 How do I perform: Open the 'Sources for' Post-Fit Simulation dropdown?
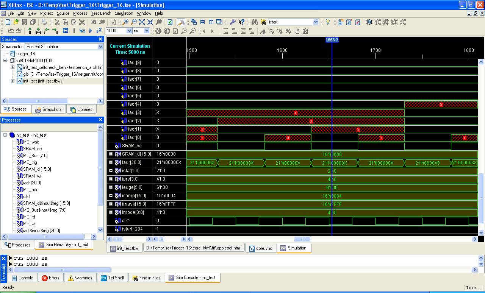100,47
